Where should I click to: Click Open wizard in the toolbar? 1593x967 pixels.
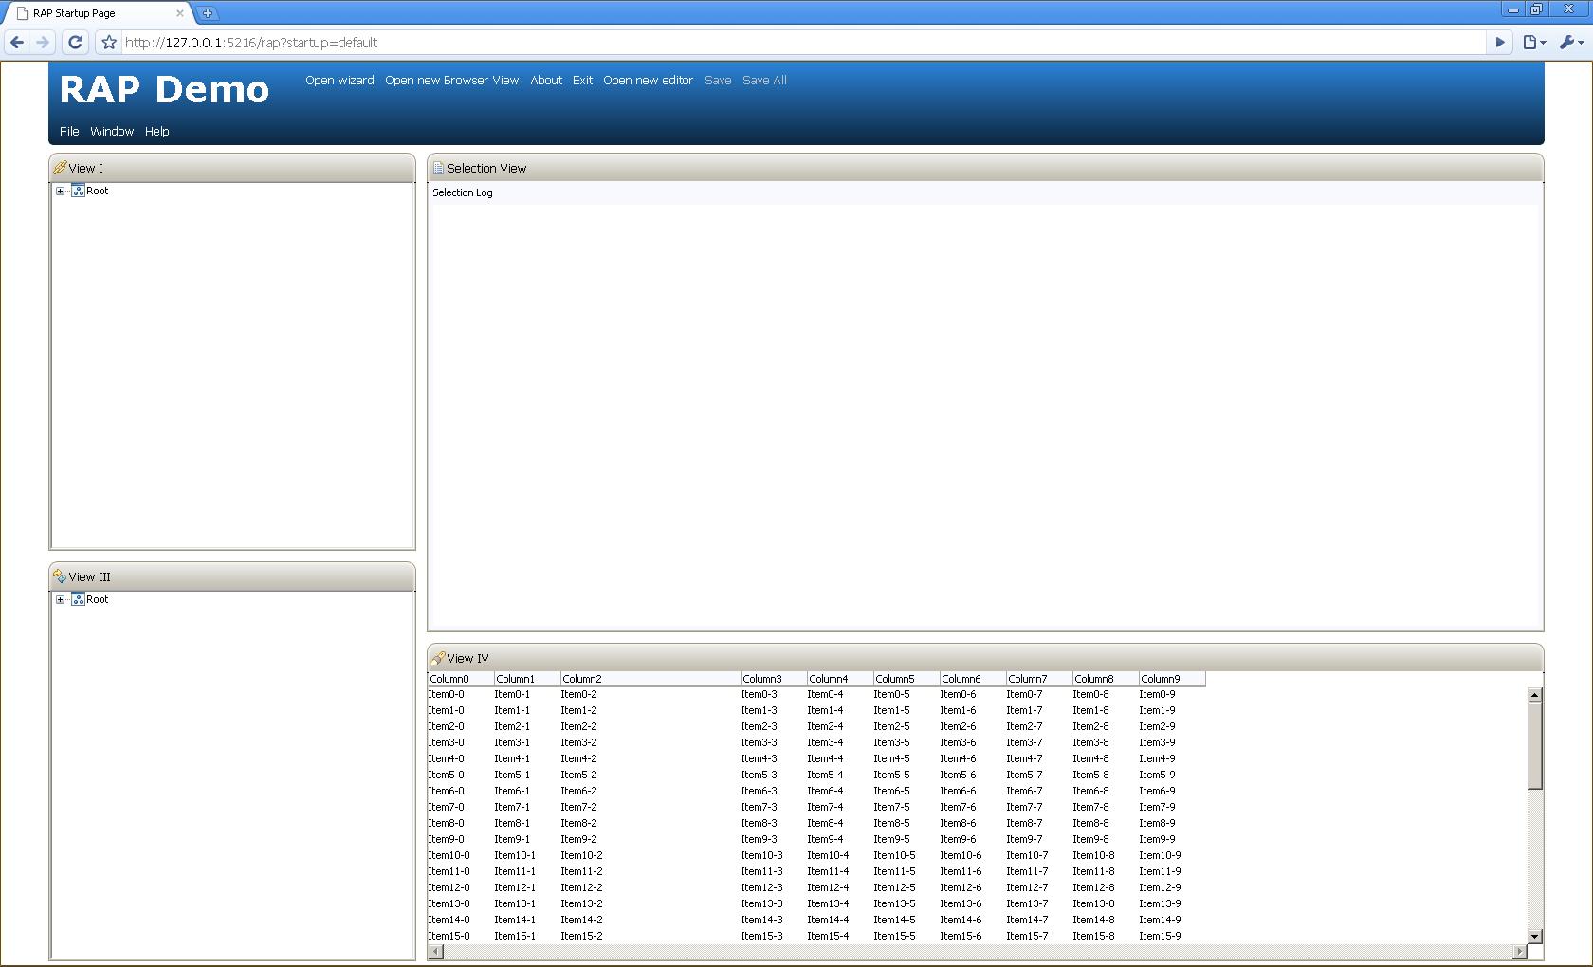tap(339, 80)
